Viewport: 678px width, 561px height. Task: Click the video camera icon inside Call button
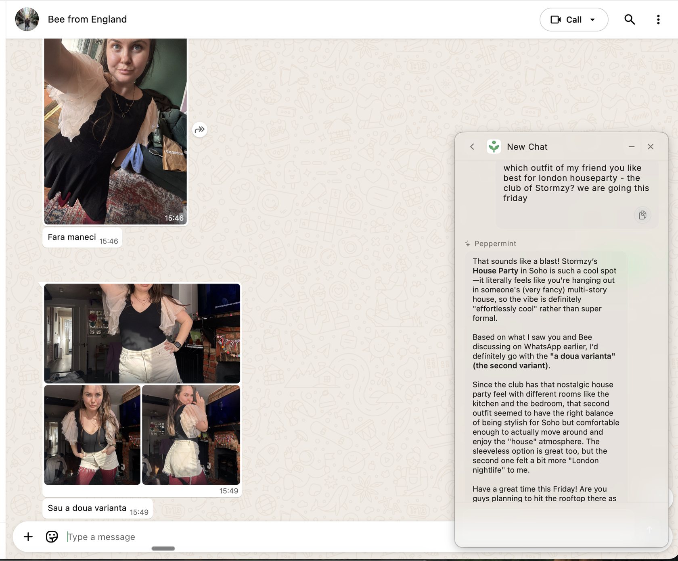557,19
